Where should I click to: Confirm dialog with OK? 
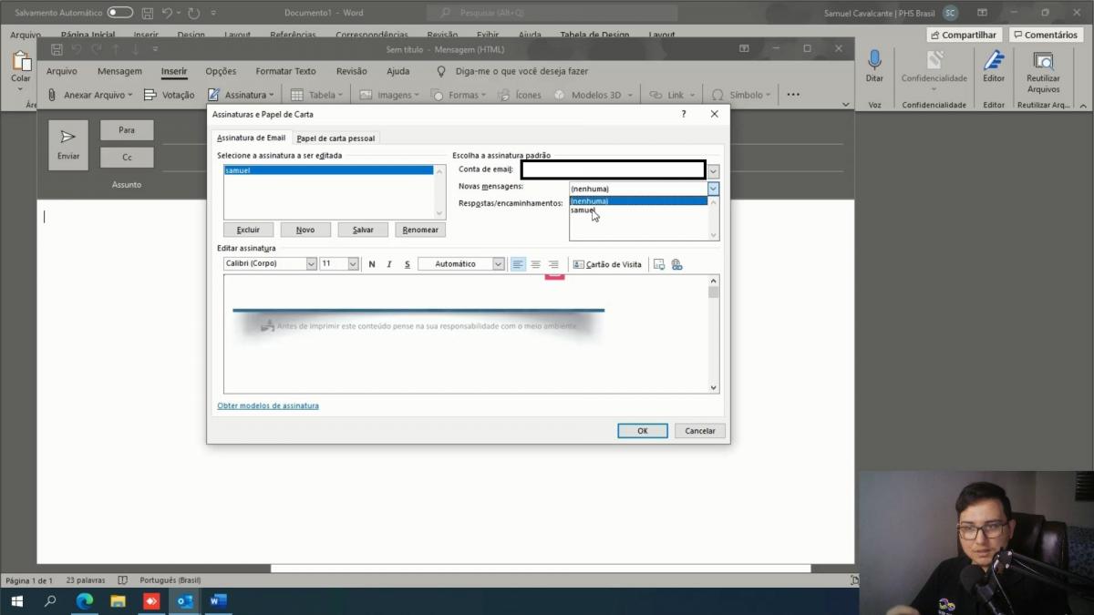click(x=643, y=431)
